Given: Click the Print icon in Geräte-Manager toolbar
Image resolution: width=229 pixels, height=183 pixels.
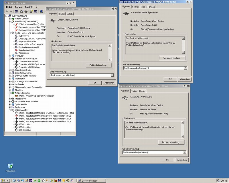Looking at the screenshot, I should pyautogui.click(x=26, y=11).
